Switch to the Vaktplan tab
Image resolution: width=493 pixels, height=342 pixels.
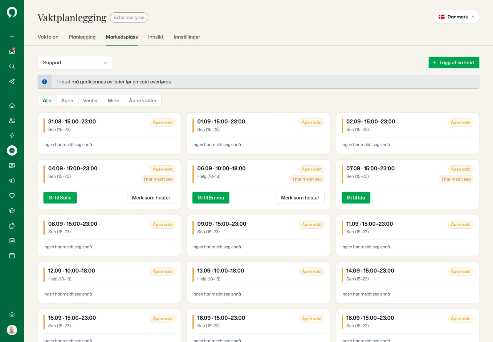[48, 37]
